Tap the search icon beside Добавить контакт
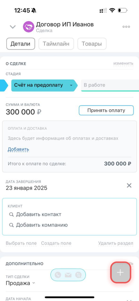The height and width of the screenshot is (301, 139). pos(11,214)
